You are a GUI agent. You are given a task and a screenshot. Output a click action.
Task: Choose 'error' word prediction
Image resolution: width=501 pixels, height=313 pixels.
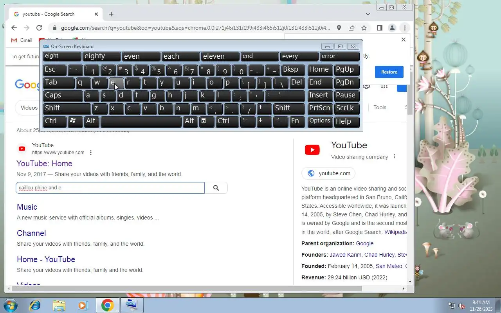point(339,56)
